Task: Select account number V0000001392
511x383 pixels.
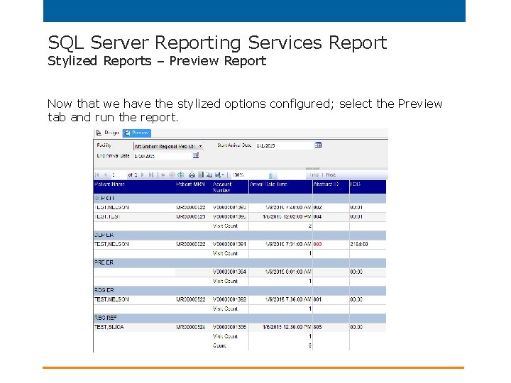Action: (x=229, y=299)
